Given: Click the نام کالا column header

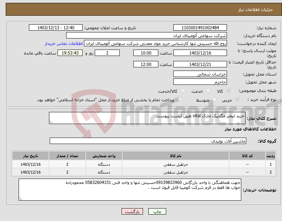Looking at the screenshot, I should (175, 156).
